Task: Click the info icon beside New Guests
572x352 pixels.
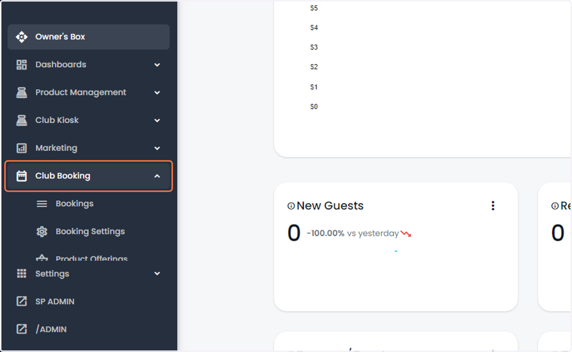Action: click(x=291, y=206)
